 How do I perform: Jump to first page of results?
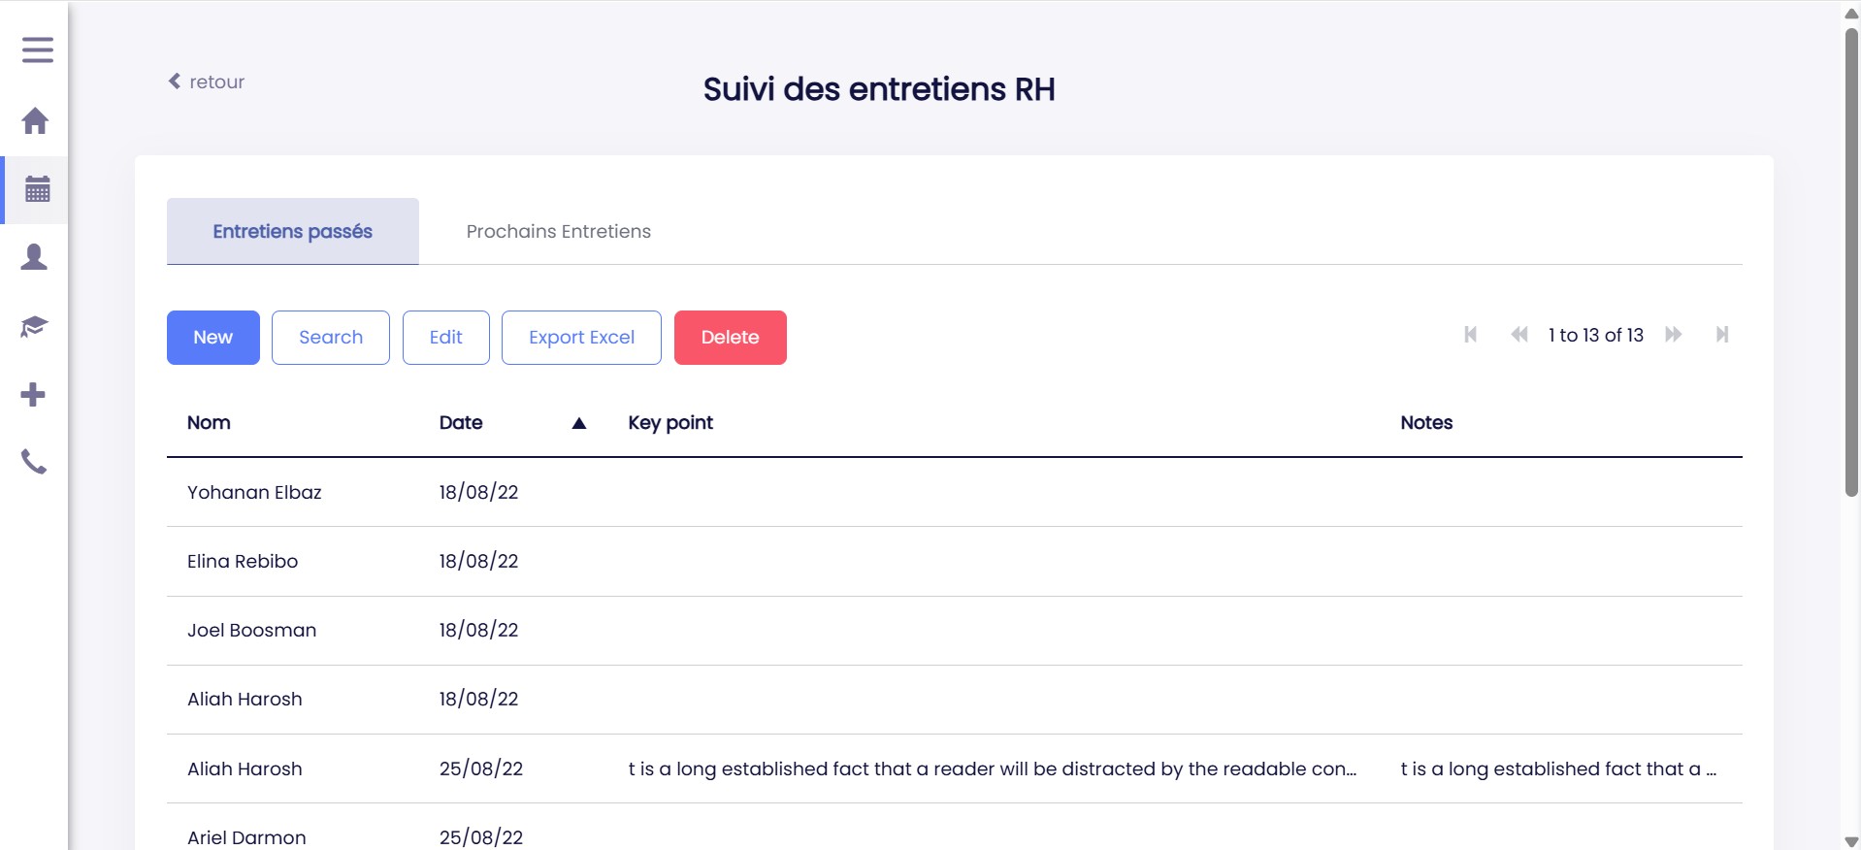[1470, 335]
